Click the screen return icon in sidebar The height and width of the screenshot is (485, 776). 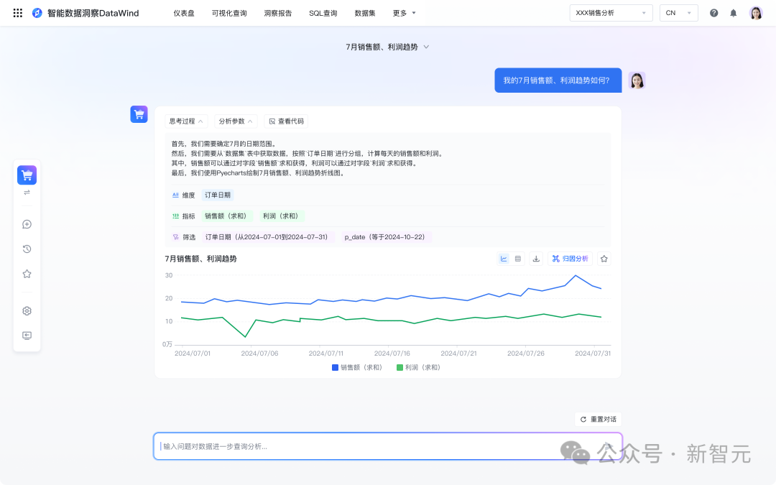tap(27, 336)
